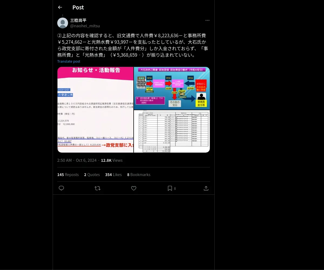View the 354 Likes list
324x270 pixels.
pyautogui.click(x=113, y=175)
